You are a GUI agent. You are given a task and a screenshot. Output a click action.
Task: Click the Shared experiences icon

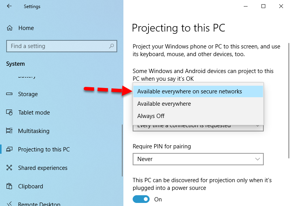click(10, 168)
